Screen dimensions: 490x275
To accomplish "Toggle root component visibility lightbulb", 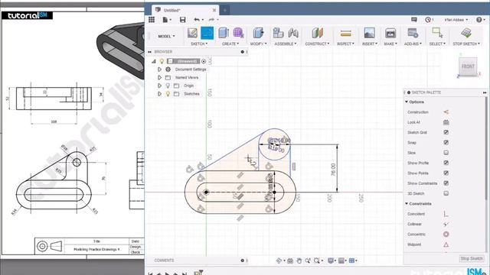I will coord(162,61).
